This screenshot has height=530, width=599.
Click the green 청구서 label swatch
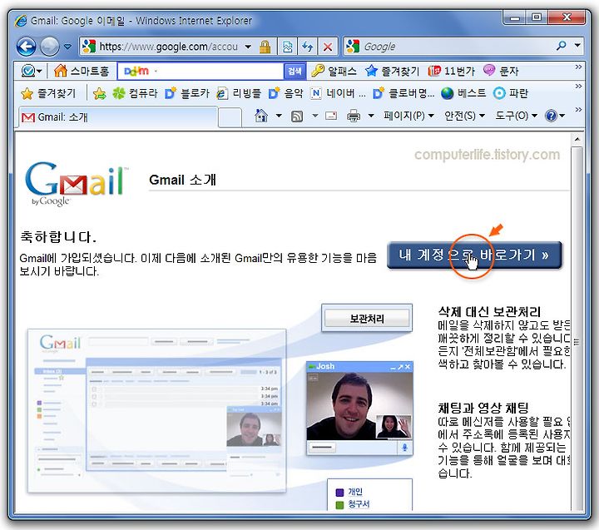pos(339,505)
